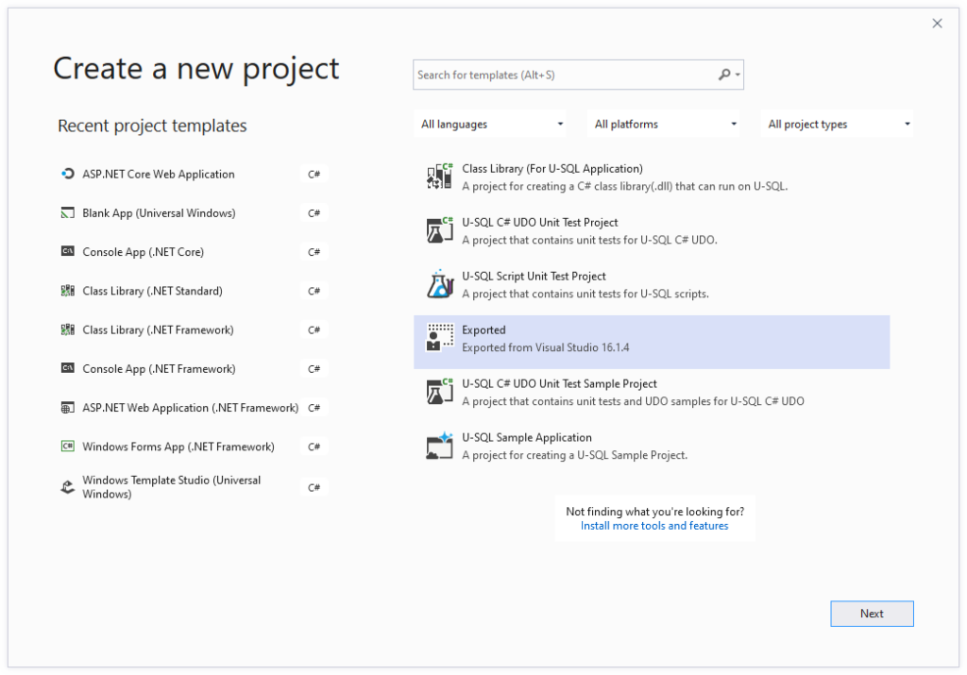Select Windows Forms App (.NET Framework) template
Screen dimensions: 967x675
point(191,447)
